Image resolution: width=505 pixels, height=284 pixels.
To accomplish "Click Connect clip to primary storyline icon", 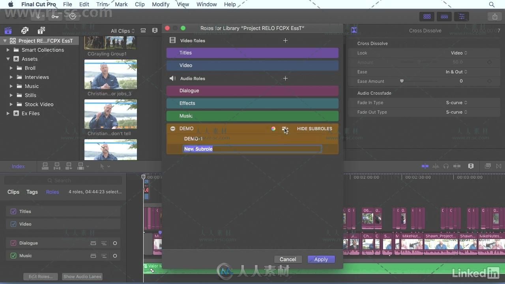I will pos(45,166).
